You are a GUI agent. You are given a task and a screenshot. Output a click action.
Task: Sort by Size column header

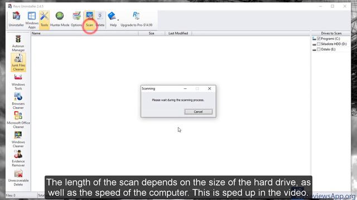[x=151, y=33]
